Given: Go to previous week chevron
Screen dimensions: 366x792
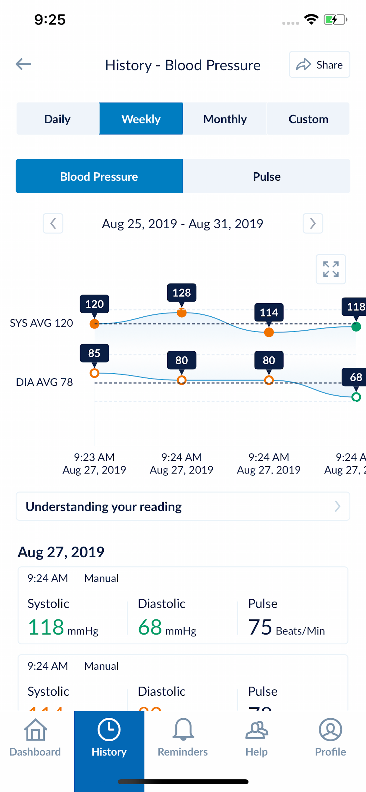Looking at the screenshot, I should point(53,223).
